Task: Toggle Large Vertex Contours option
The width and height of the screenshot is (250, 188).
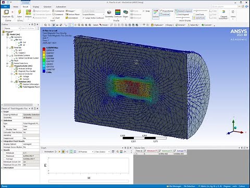Action: click(x=93, y=18)
